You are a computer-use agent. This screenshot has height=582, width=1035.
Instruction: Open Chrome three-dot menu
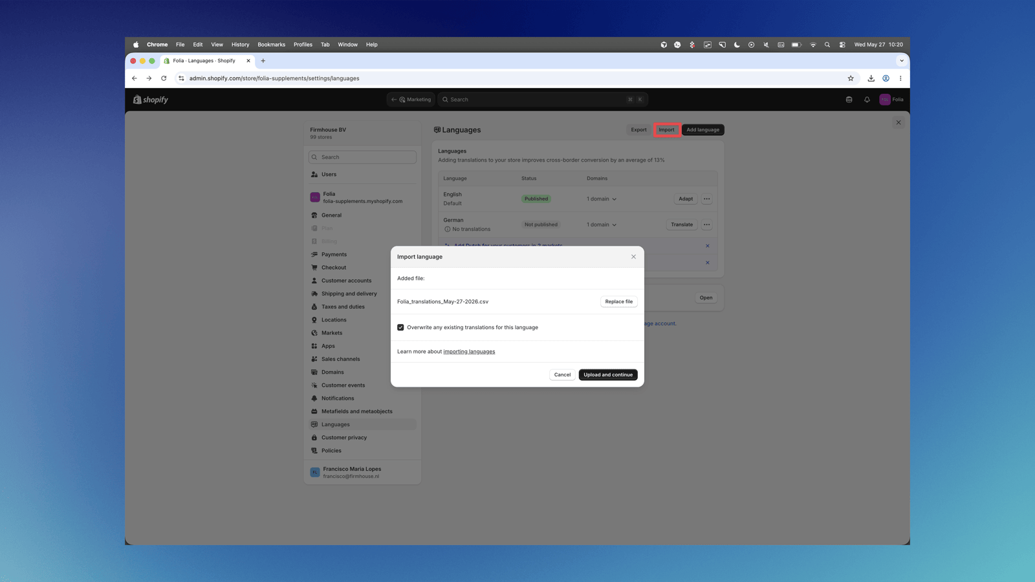pyautogui.click(x=900, y=78)
